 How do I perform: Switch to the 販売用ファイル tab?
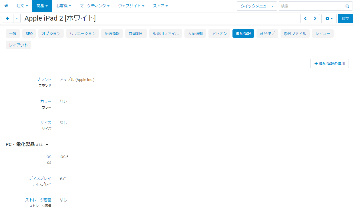(x=166, y=33)
